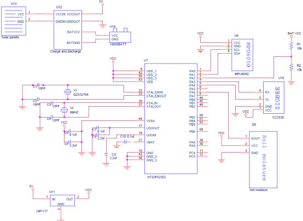Click capacitor C9 2.2uf
The image size is (303, 221).
pos(106,154)
